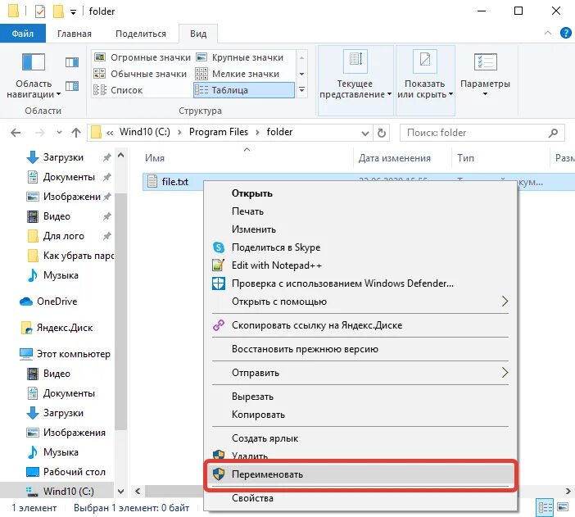
Task: Click Properties icon in quick access toolbar
Action: [40, 11]
